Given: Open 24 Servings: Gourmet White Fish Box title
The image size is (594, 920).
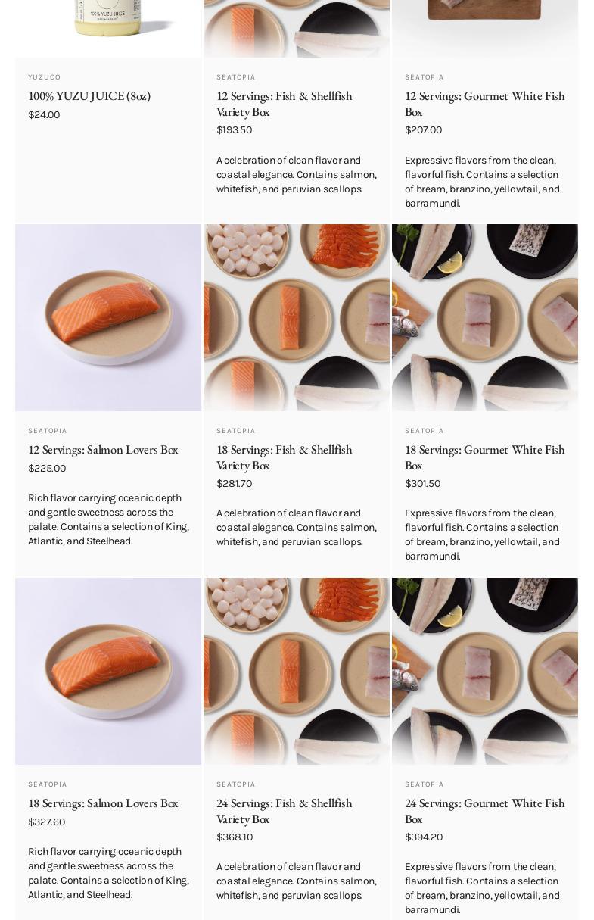Looking at the screenshot, I should [x=484, y=811].
